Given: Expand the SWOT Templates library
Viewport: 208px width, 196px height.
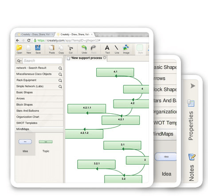Looking at the screenshot, I should click(x=39, y=123).
